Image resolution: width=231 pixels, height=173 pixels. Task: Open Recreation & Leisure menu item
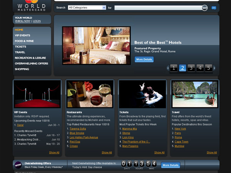pos(30,58)
